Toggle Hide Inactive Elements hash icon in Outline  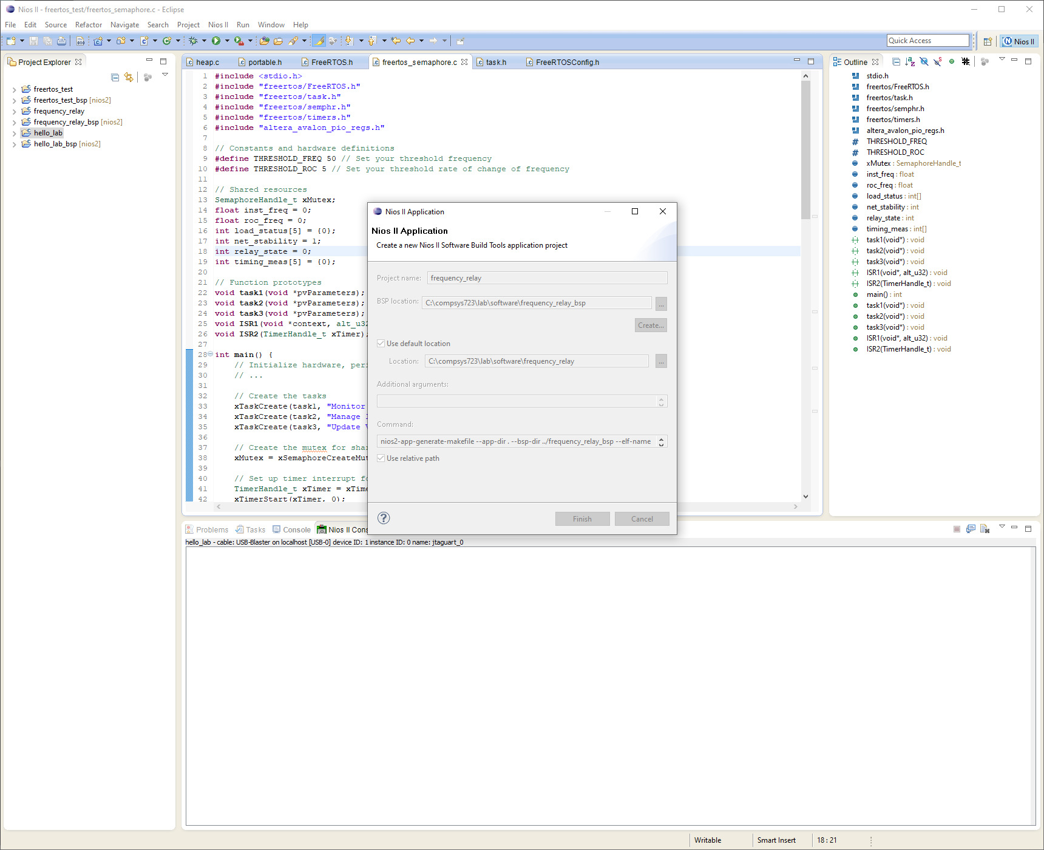(x=966, y=61)
